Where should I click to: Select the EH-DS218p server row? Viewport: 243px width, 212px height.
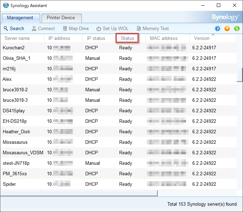[x=119, y=121]
